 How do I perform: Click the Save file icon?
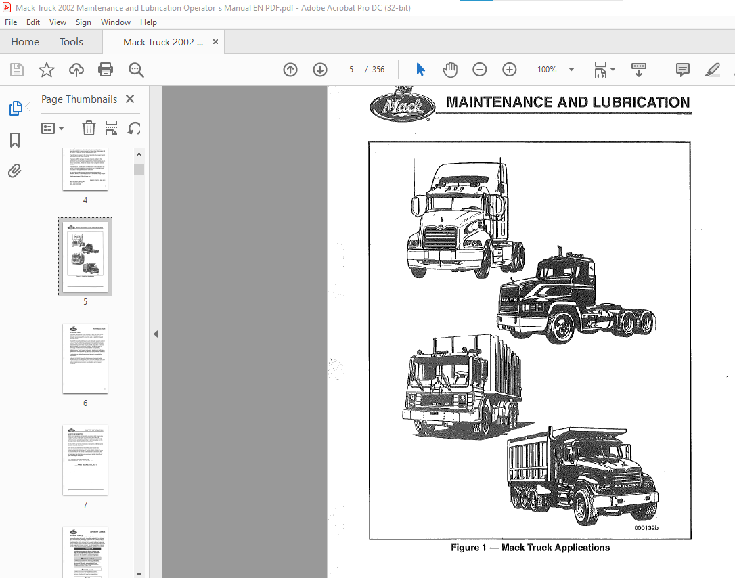click(17, 70)
